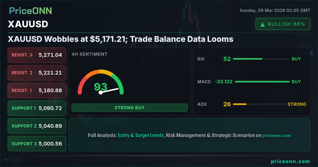The height and width of the screenshot is (167, 318).
Task: Click the 'Risk Management & Strategic Scenarios' text
Action: point(210,135)
